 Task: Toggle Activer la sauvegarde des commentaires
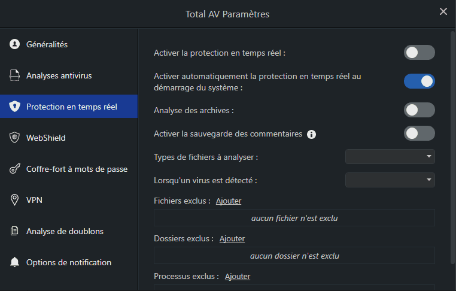419,134
